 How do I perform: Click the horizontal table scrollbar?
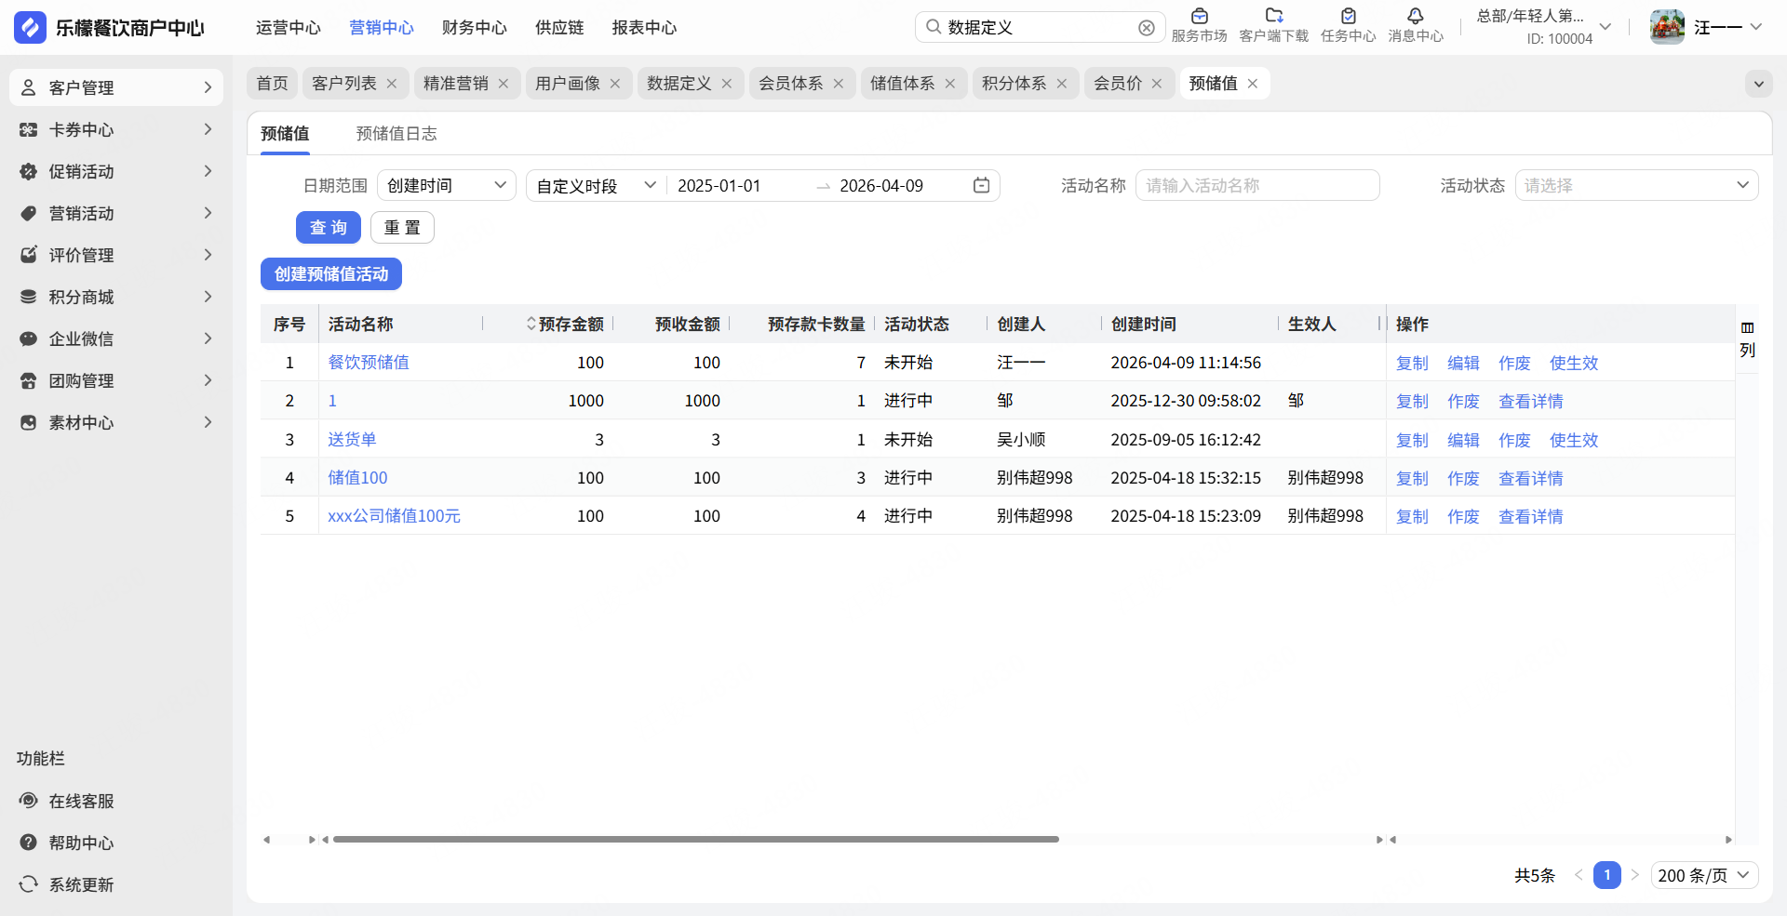[x=695, y=839]
